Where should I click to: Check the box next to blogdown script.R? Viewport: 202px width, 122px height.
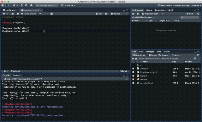133,72
